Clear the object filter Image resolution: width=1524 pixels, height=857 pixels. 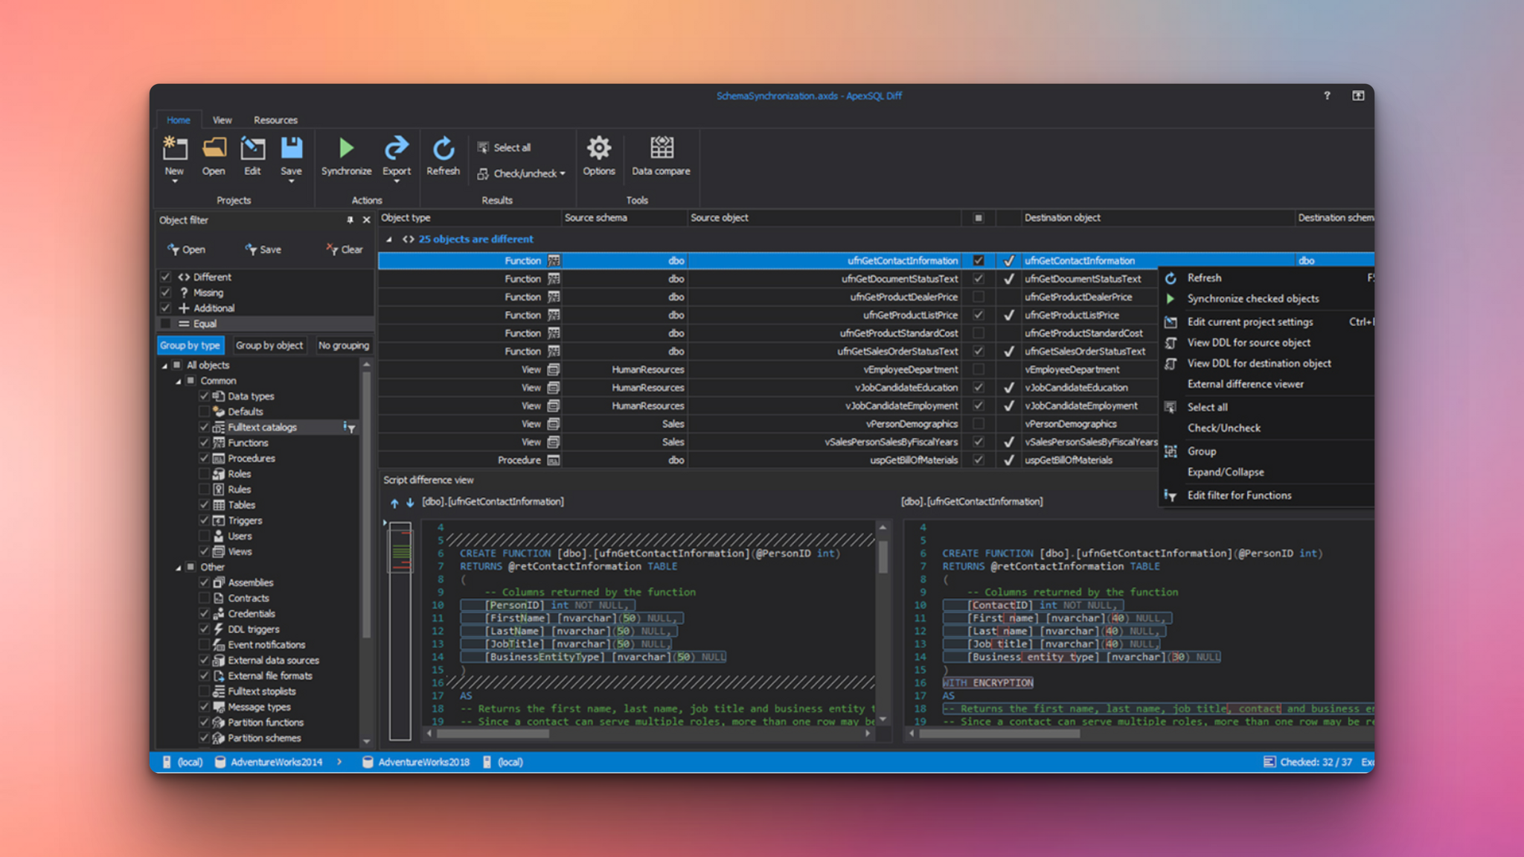point(345,249)
